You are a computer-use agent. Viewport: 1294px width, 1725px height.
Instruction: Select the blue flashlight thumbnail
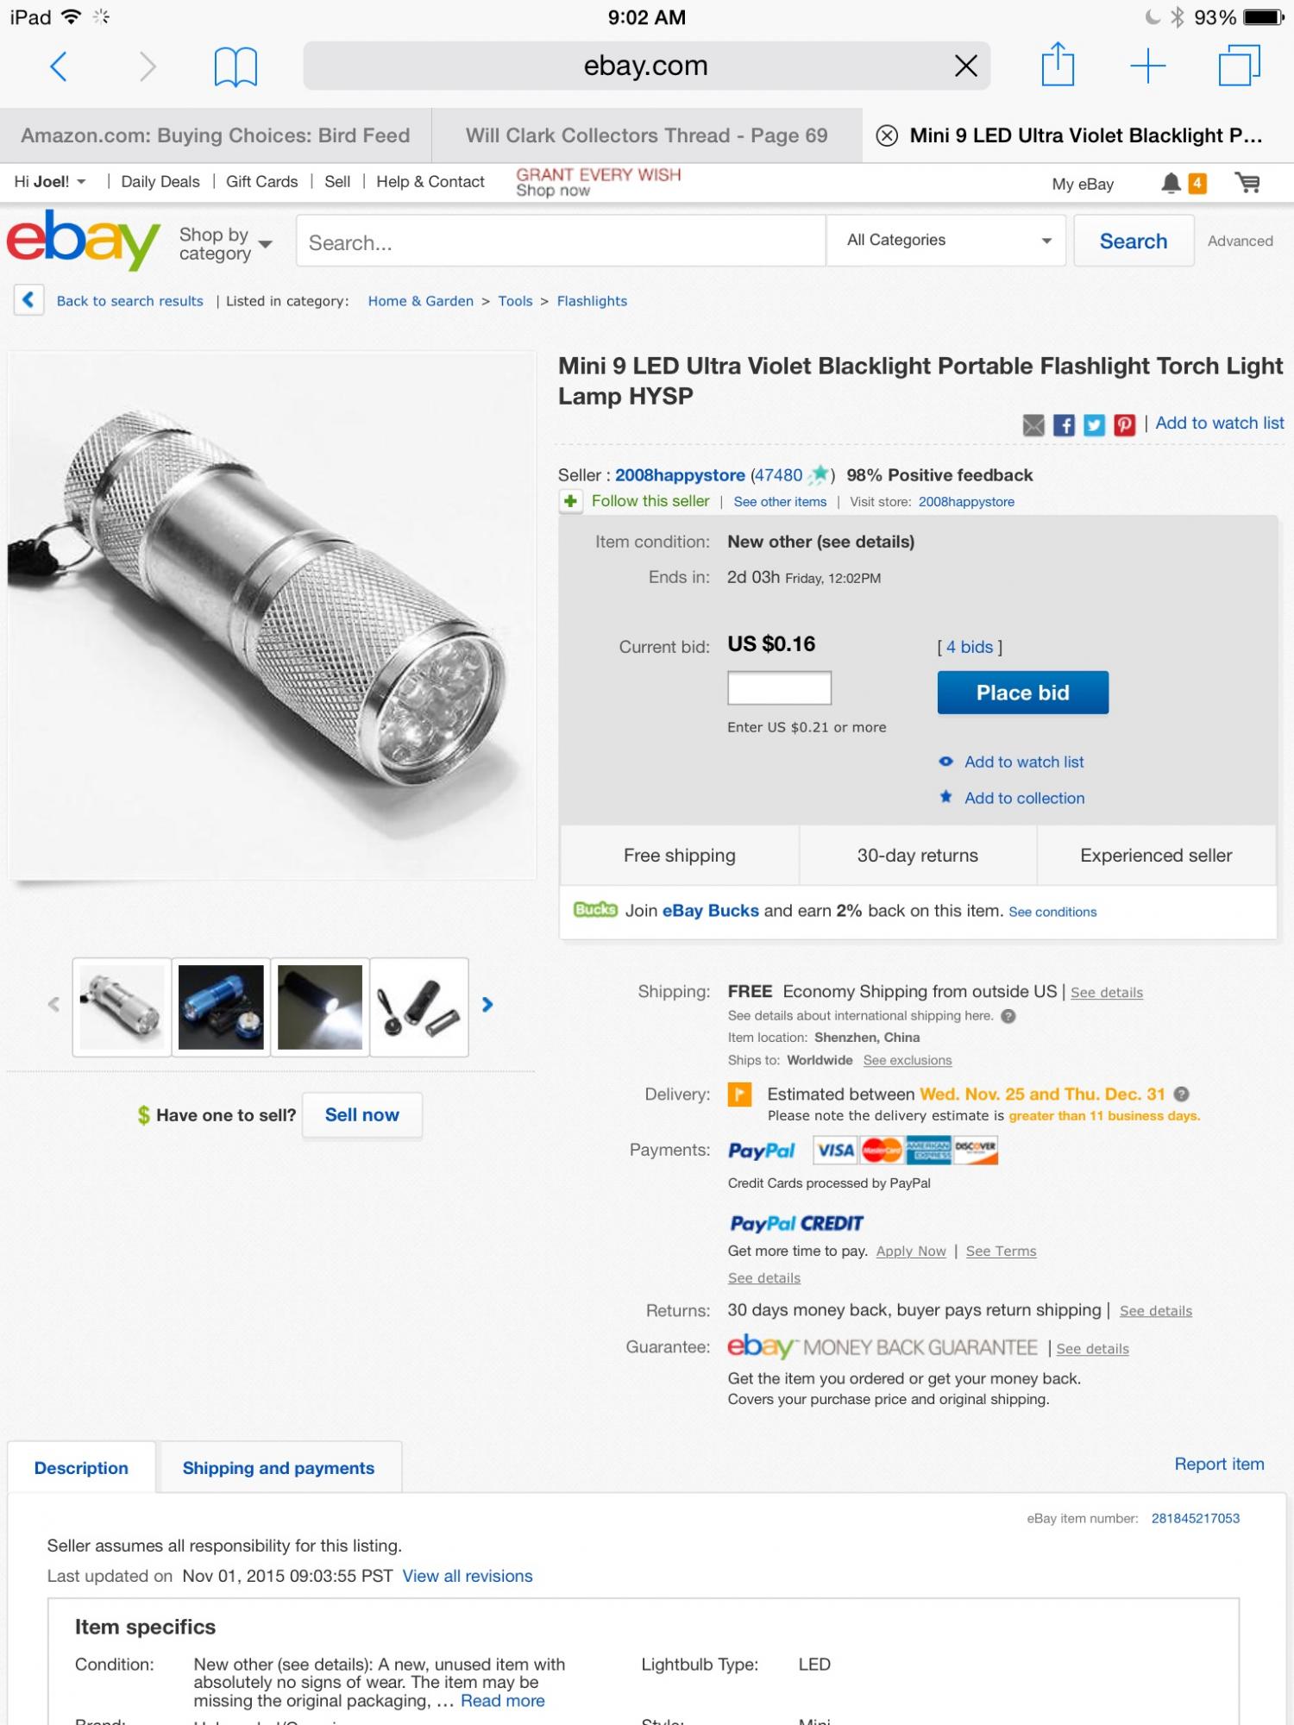[x=221, y=1007]
